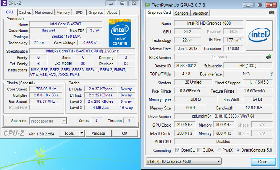The width and height of the screenshot is (280, 170).
Task: Switch to the Memory tab in CPU-Z
Action: coord(63,12)
